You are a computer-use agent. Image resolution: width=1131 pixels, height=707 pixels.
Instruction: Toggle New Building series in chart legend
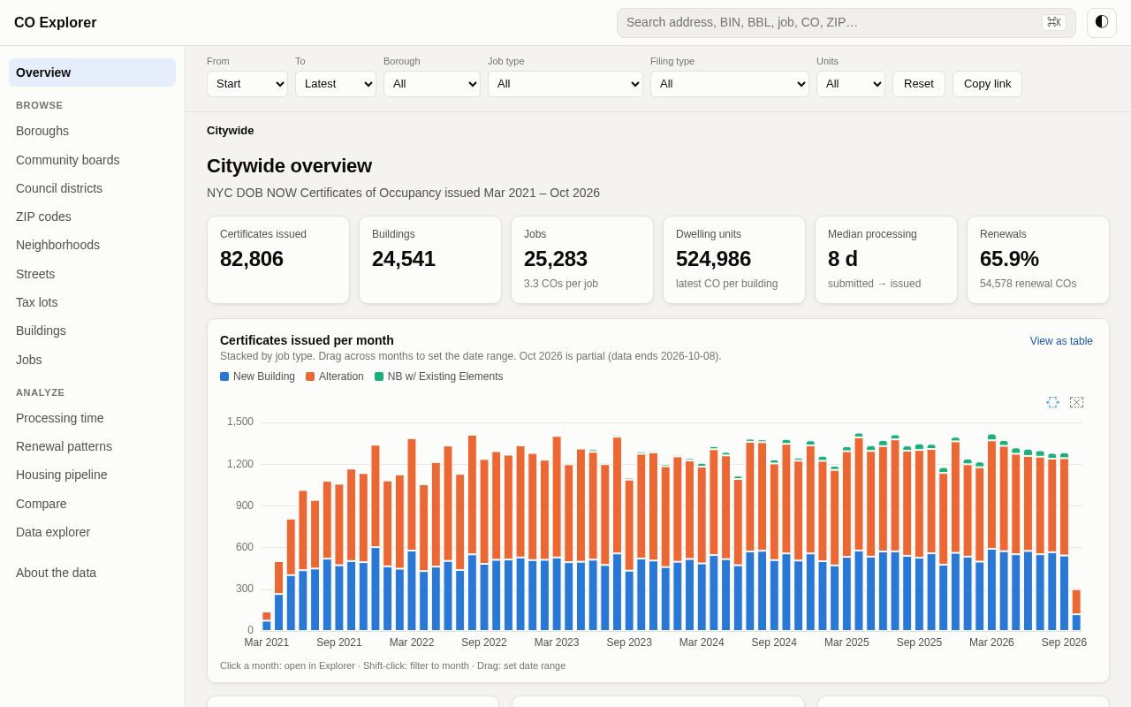pyautogui.click(x=257, y=376)
